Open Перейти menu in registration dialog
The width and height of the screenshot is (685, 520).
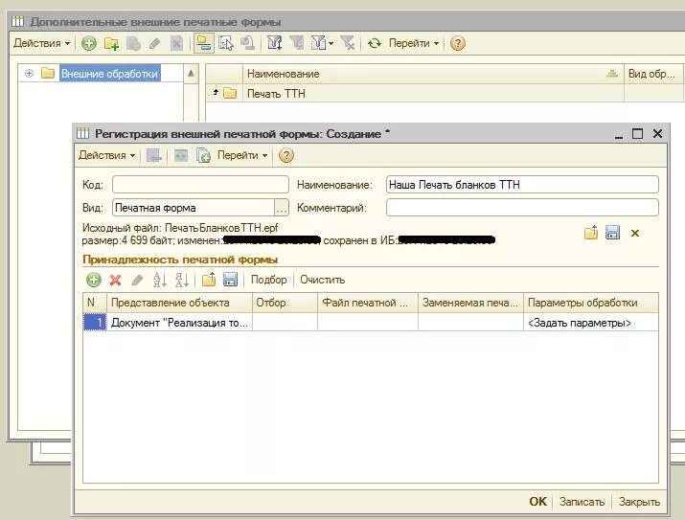click(x=242, y=155)
